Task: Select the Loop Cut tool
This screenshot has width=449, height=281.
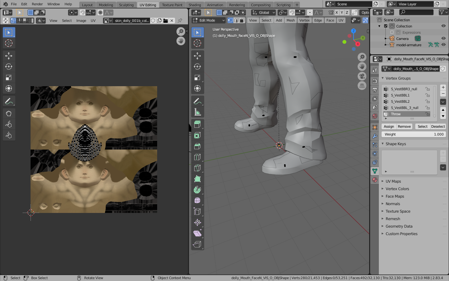Action: (197, 157)
